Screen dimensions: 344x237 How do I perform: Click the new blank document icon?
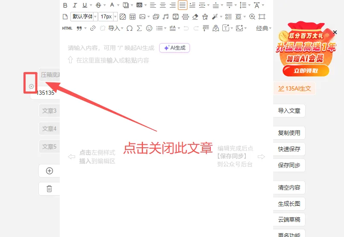(x=65, y=17)
